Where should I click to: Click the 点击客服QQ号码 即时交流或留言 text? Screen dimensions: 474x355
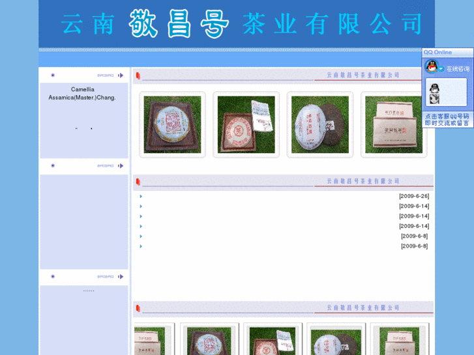(447, 120)
